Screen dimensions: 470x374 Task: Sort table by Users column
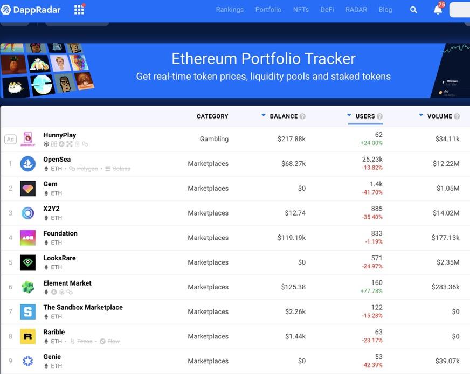tap(365, 116)
